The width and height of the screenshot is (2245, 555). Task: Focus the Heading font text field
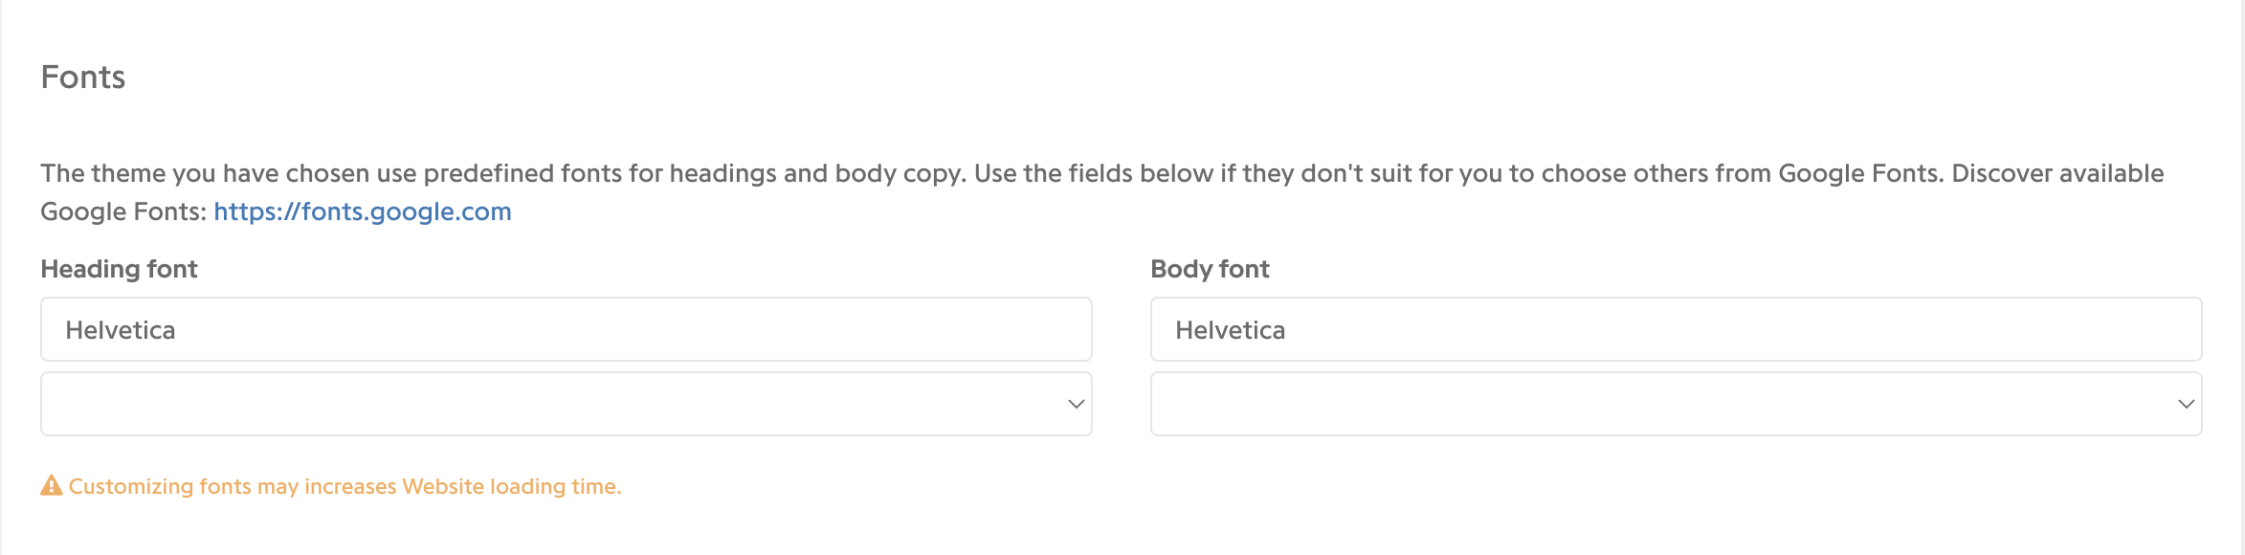[566, 329]
